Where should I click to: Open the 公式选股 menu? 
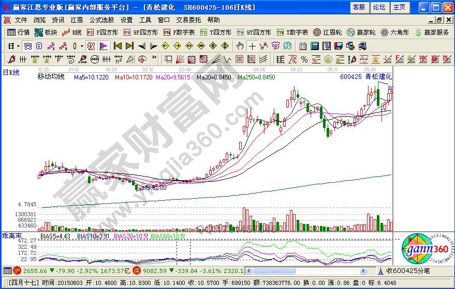pyautogui.click(x=101, y=20)
